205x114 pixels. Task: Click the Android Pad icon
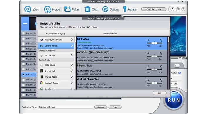(42, 71)
